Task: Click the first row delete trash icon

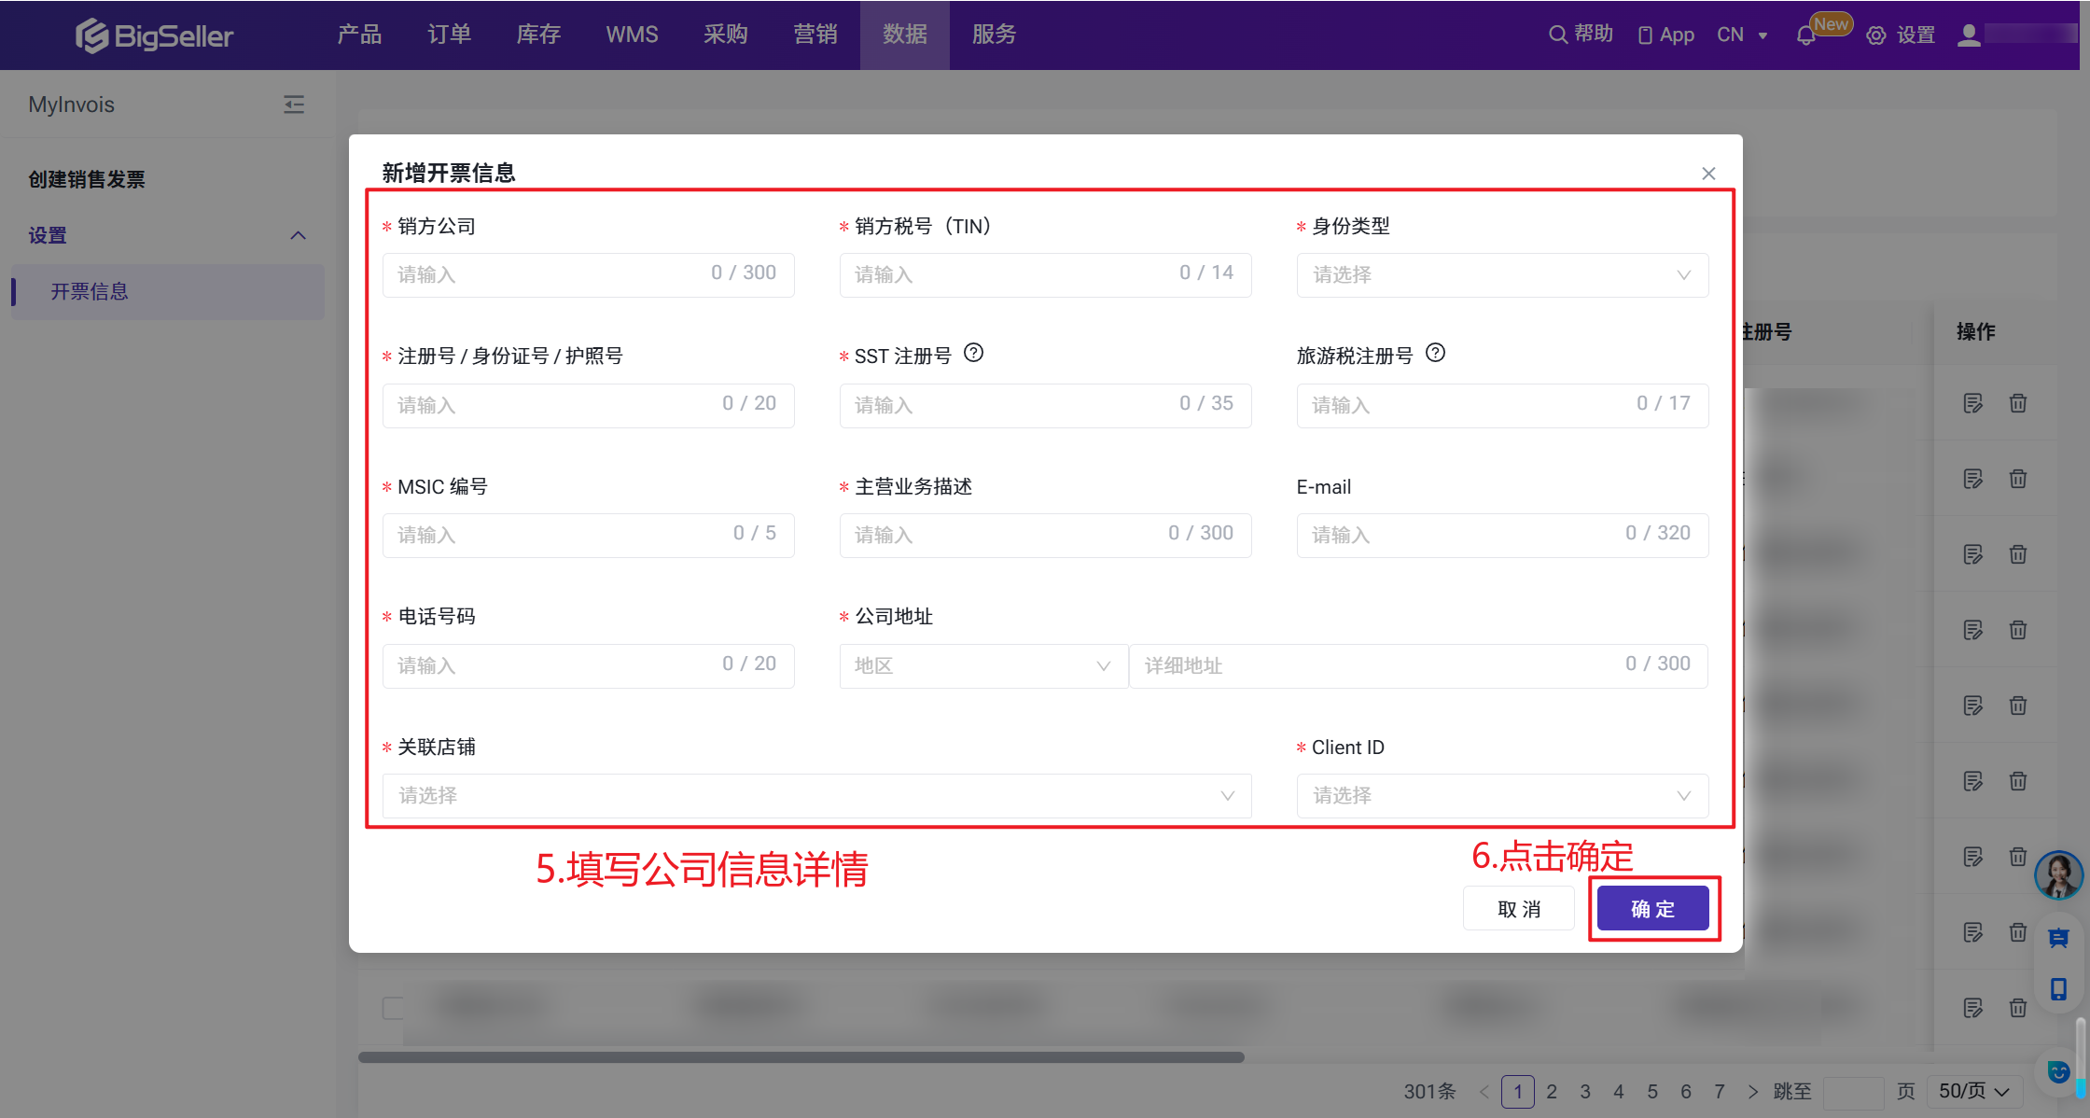Action: [x=2018, y=403]
